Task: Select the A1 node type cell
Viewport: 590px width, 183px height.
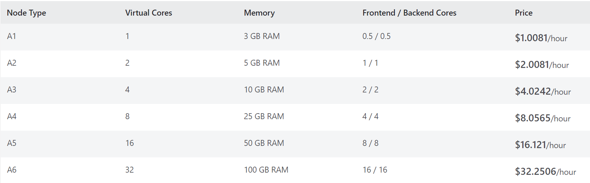Action: click(12, 36)
